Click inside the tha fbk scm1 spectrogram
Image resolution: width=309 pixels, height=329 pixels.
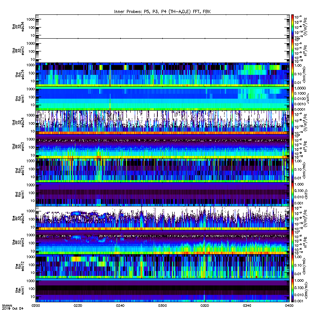pos(162,98)
